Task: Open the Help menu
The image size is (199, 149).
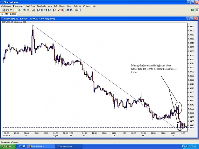Action: (94, 6)
